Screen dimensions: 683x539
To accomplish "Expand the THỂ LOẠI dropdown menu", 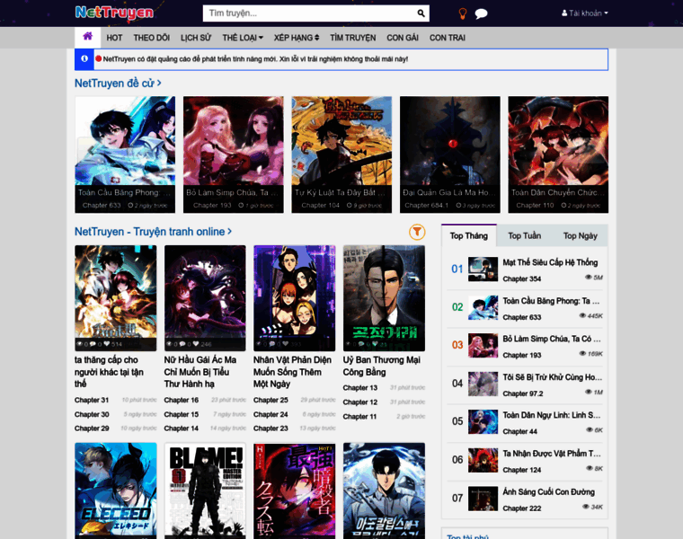I will (x=243, y=38).
